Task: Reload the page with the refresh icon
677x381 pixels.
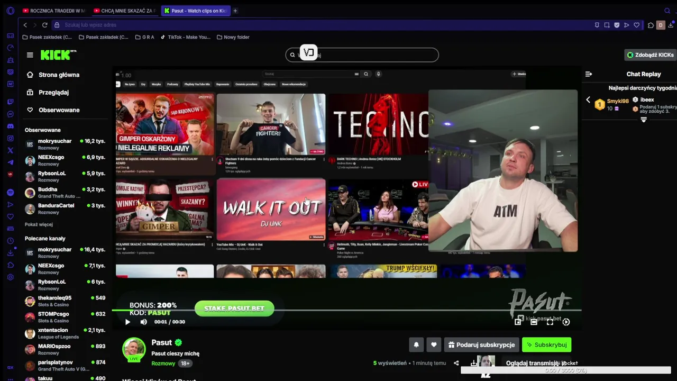Action: (x=44, y=25)
